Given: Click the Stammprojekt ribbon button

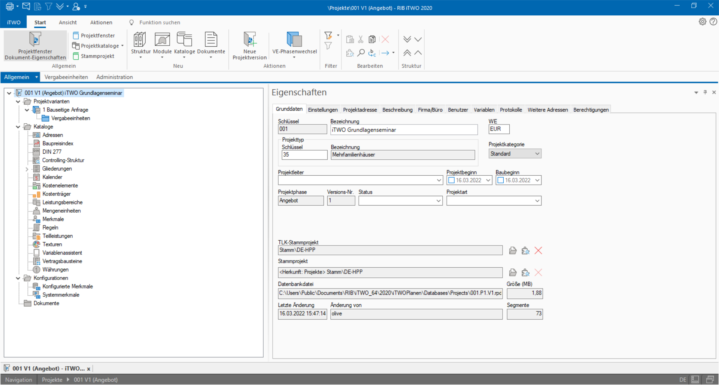Looking at the screenshot, I should click(x=94, y=56).
